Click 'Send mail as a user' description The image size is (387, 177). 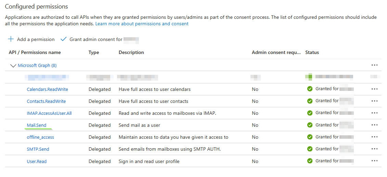coord(139,125)
